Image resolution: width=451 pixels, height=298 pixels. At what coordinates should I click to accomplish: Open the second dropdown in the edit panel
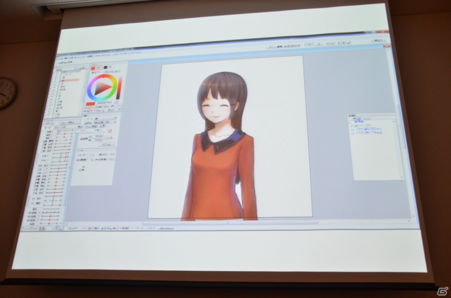tap(105, 122)
